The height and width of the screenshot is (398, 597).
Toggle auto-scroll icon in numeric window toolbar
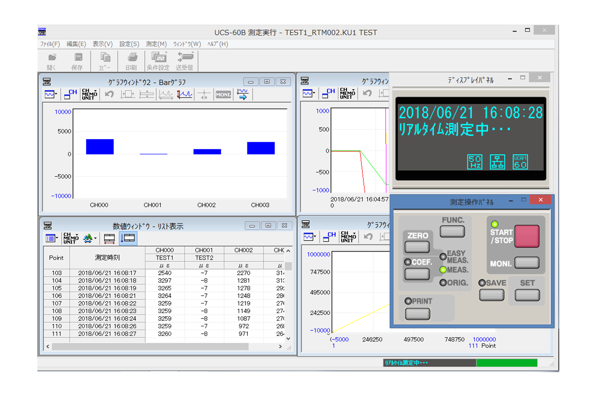pyautogui.click(x=128, y=239)
